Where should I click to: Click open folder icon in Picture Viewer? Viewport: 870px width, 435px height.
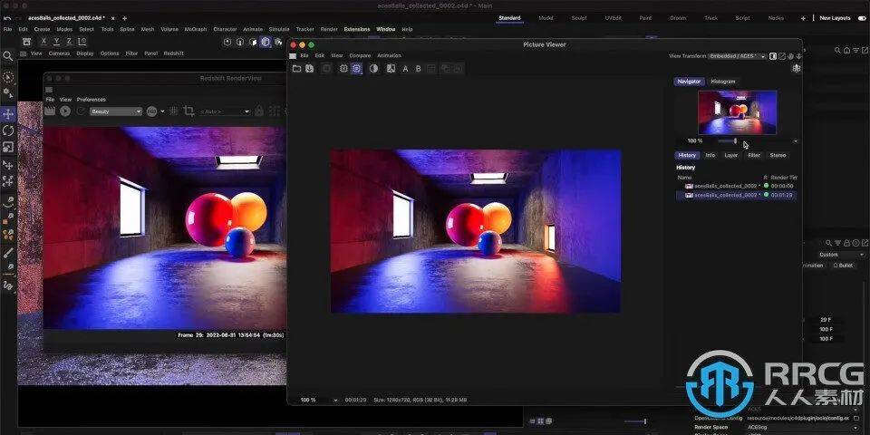(x=297, y=68)
